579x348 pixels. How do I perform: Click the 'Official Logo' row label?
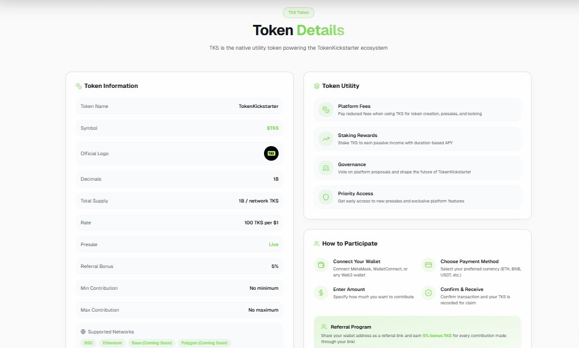pos(95,153)
